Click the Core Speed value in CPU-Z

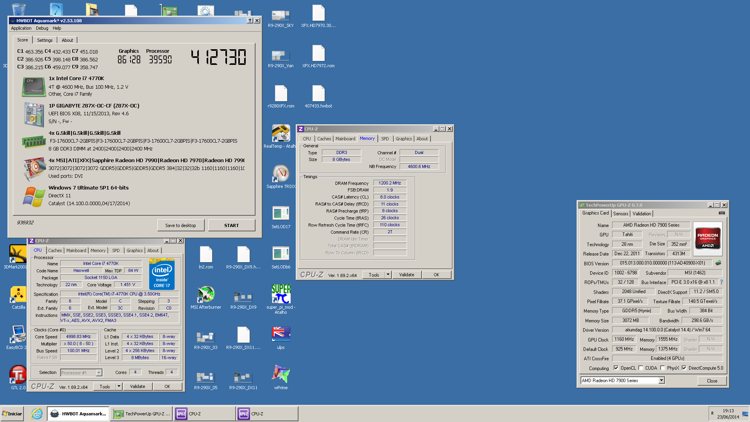pos(79,336)
